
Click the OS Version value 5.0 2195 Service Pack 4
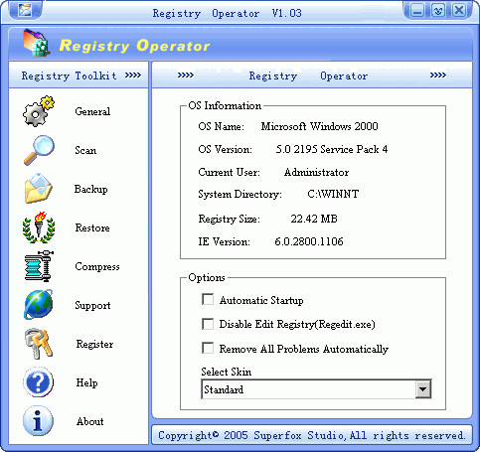pyautogui.click(x=332, y=149)
